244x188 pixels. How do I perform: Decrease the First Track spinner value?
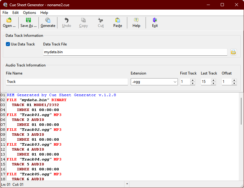point(192,83)
